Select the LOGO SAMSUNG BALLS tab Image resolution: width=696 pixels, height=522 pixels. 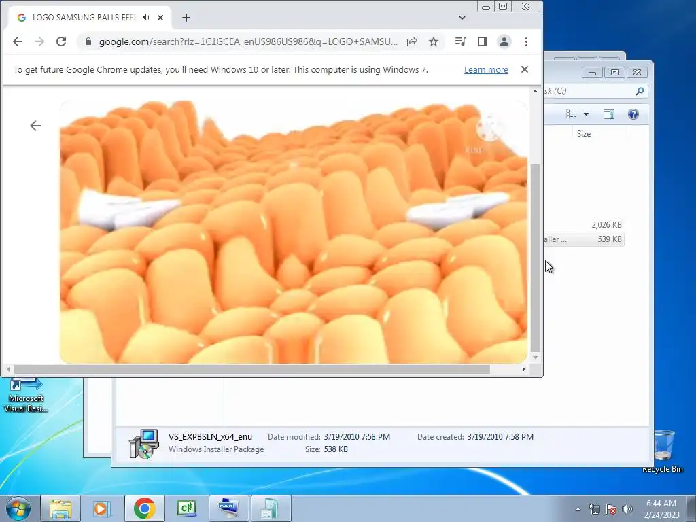pos(84,18)
